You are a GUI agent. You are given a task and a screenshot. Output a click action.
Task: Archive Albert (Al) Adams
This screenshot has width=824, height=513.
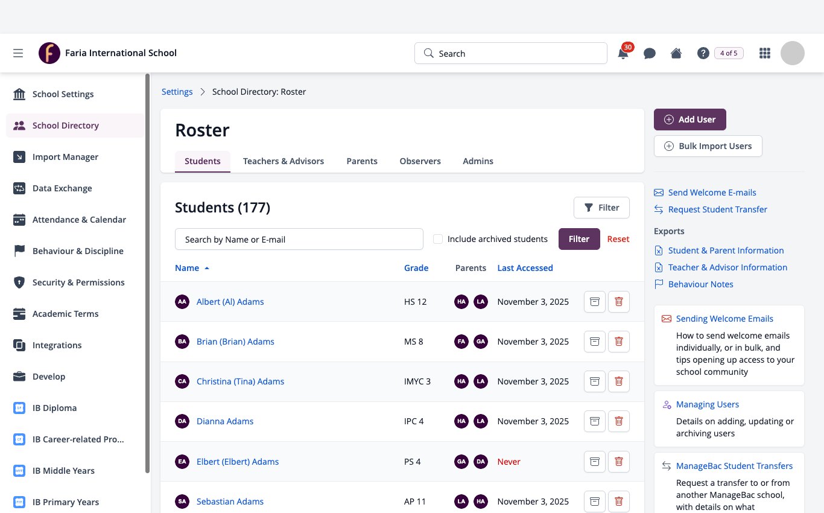coord(595,302)
